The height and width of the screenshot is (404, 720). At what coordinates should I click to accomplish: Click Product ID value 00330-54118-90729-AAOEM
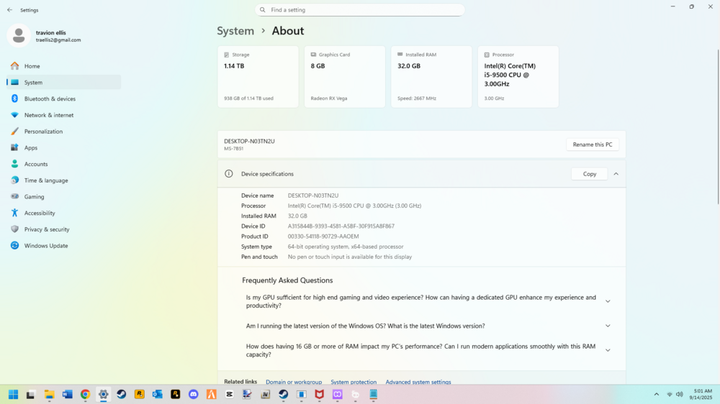pos(323,237)
